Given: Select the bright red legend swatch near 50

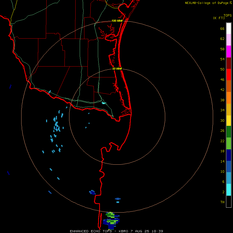Looking at the screenshot, I should pyautogui.click(x=229, y=75).
